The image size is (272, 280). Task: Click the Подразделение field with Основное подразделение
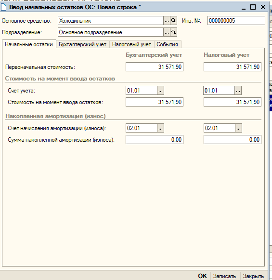tap(111, 32)
